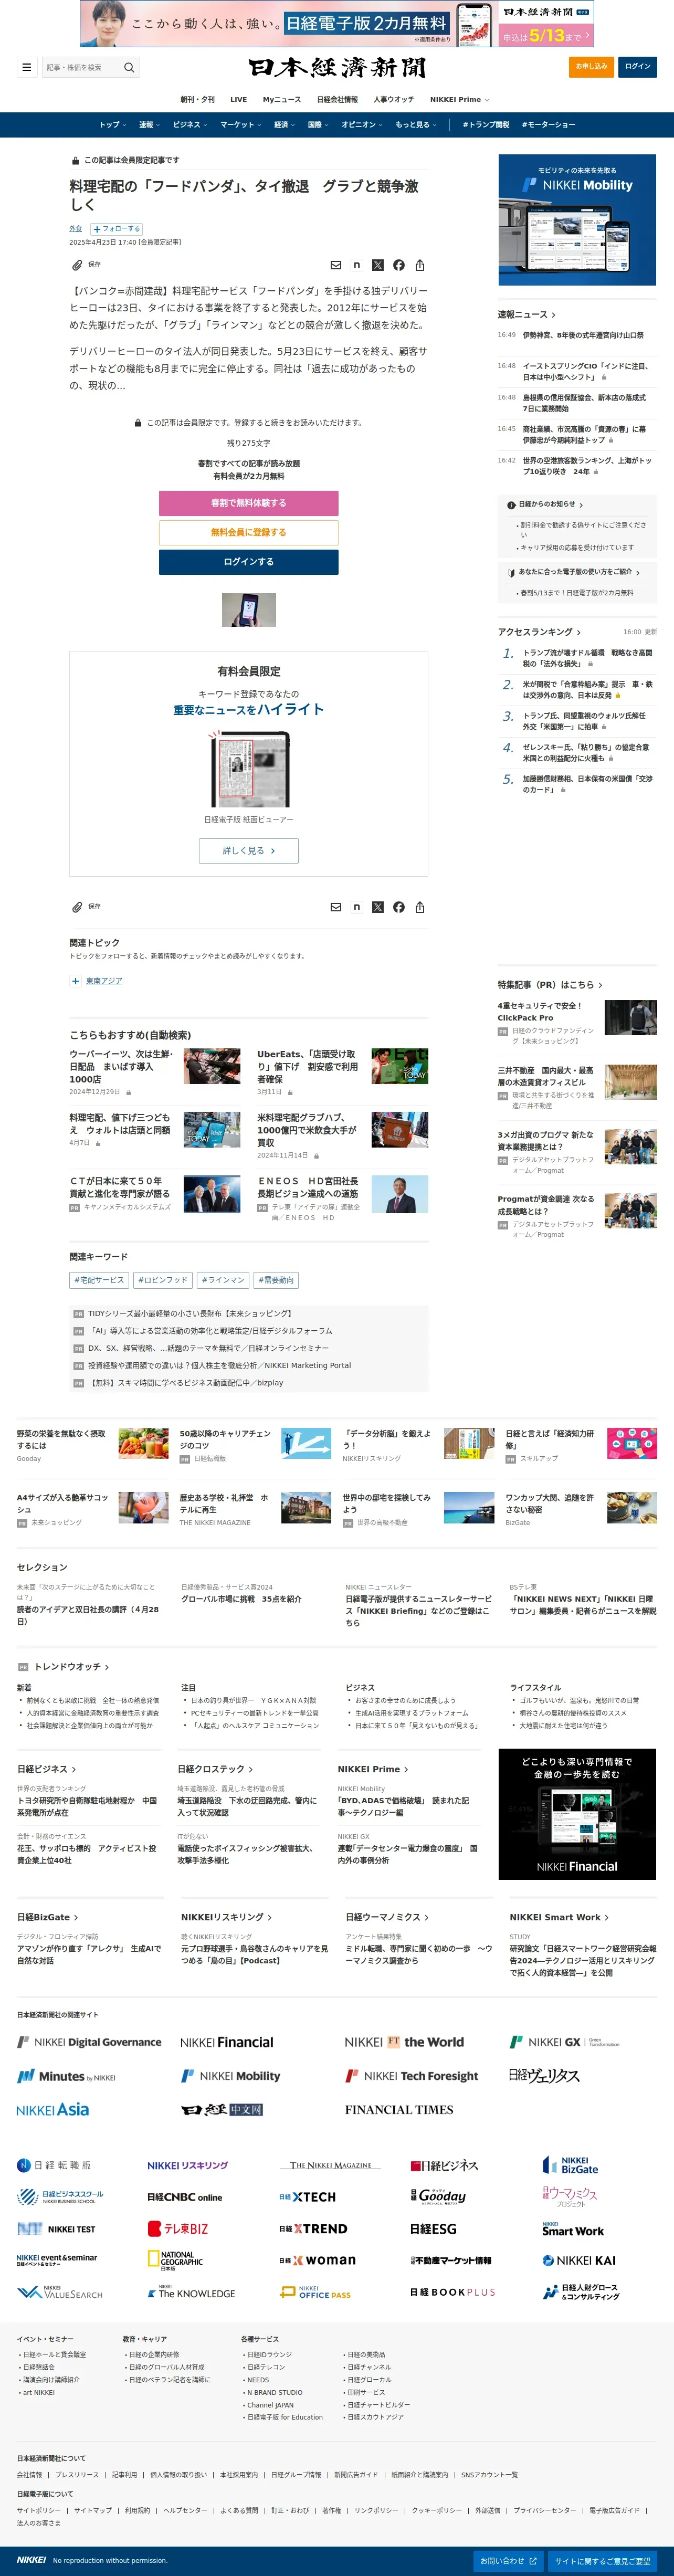674x2576 pixels.
Task: Expand the トップ navigation dropdown
Action: tap(112, 125)
